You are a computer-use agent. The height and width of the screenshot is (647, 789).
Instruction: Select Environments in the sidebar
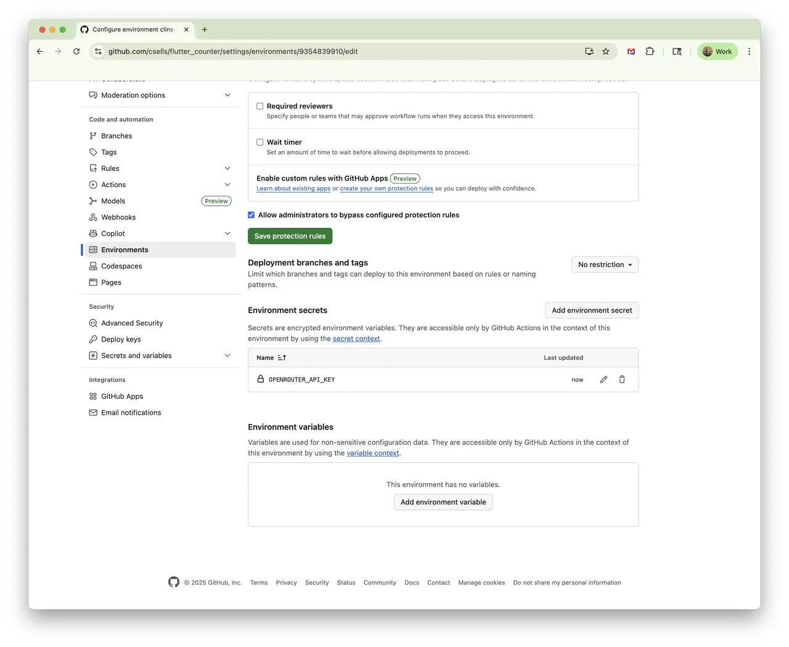pyautogui.click(x=159, y=250)
